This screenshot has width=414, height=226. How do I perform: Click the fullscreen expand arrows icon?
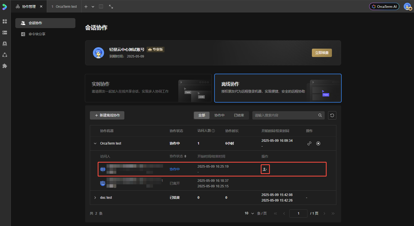coord(111,6)
